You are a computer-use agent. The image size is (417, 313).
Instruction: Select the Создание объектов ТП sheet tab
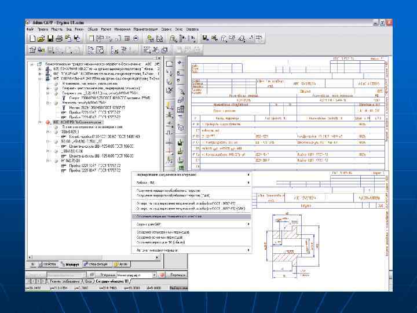coord(112,281)
